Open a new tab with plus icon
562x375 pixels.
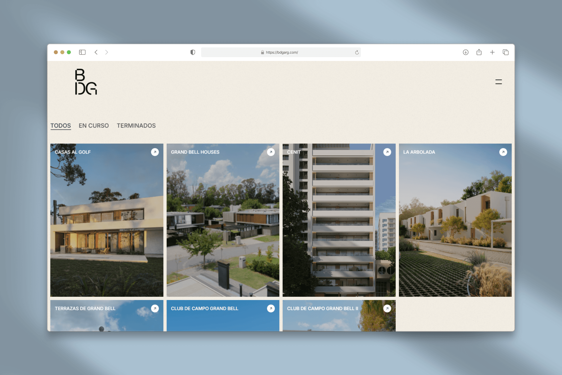[x=492, y=52]
